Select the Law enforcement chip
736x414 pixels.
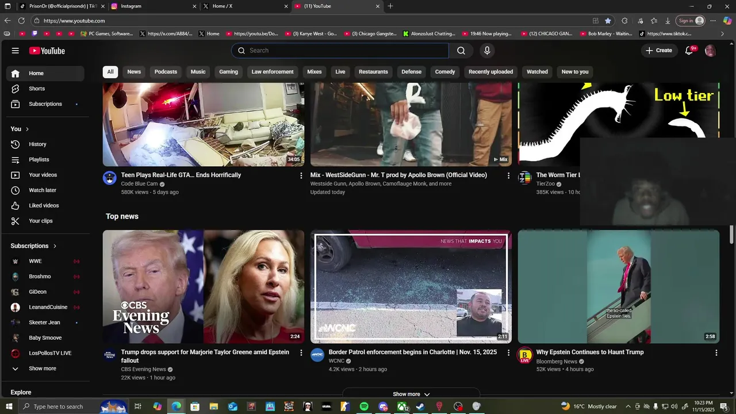point(273,72)
